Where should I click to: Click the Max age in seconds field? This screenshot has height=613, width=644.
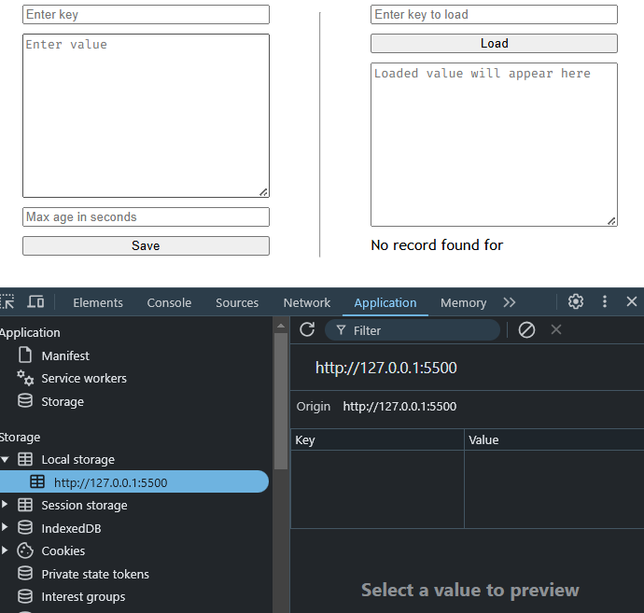click(146, 216)
